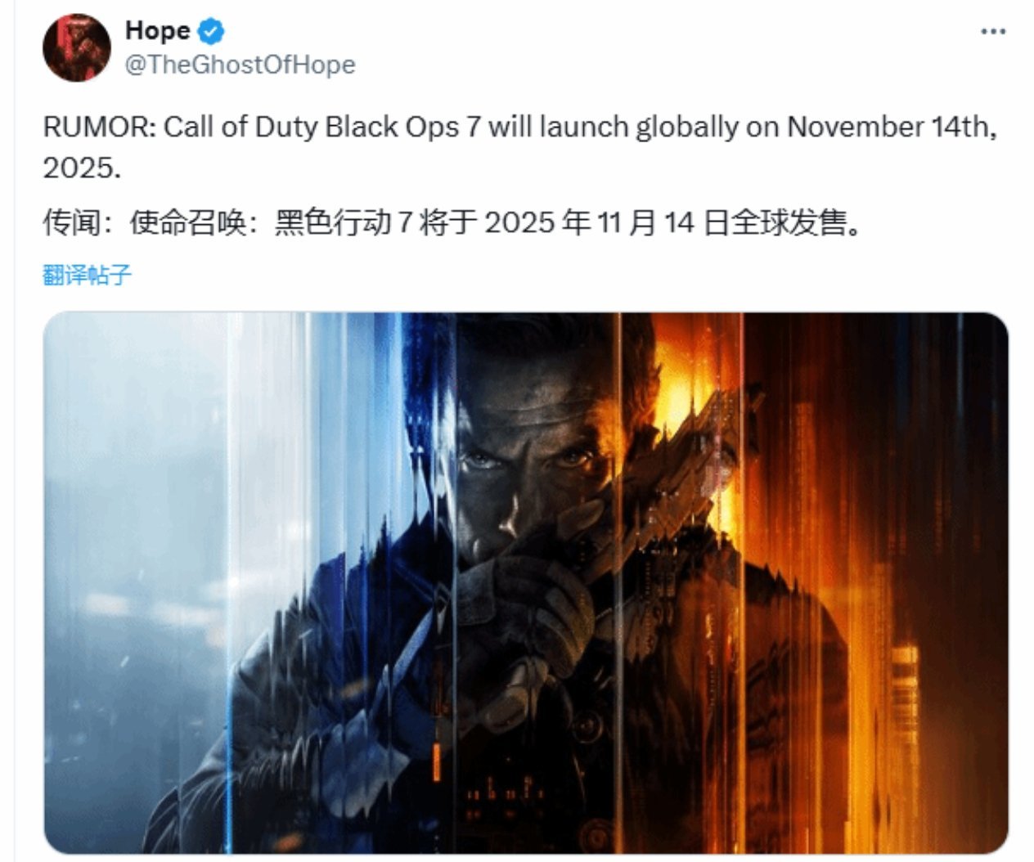Screen dimensions: 1034x862
Task: Open the Hope display name link
Action: (157, 30)
